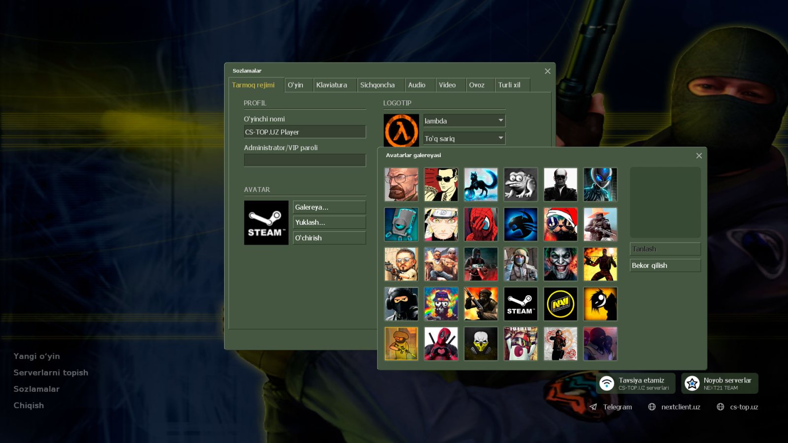Expand the To'q sariq color dropdown
This screenshot has width=788, height=443.
click(464, 138)
